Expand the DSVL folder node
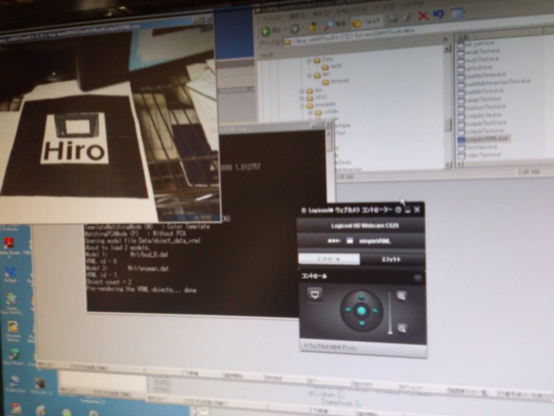Screen dimensions: 554x416 coord(302,98)
